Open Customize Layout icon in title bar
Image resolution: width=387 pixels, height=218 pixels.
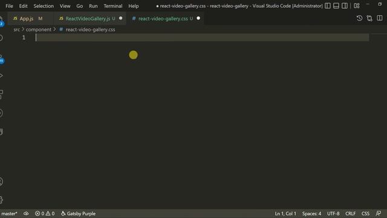click(x=357, y=5)
